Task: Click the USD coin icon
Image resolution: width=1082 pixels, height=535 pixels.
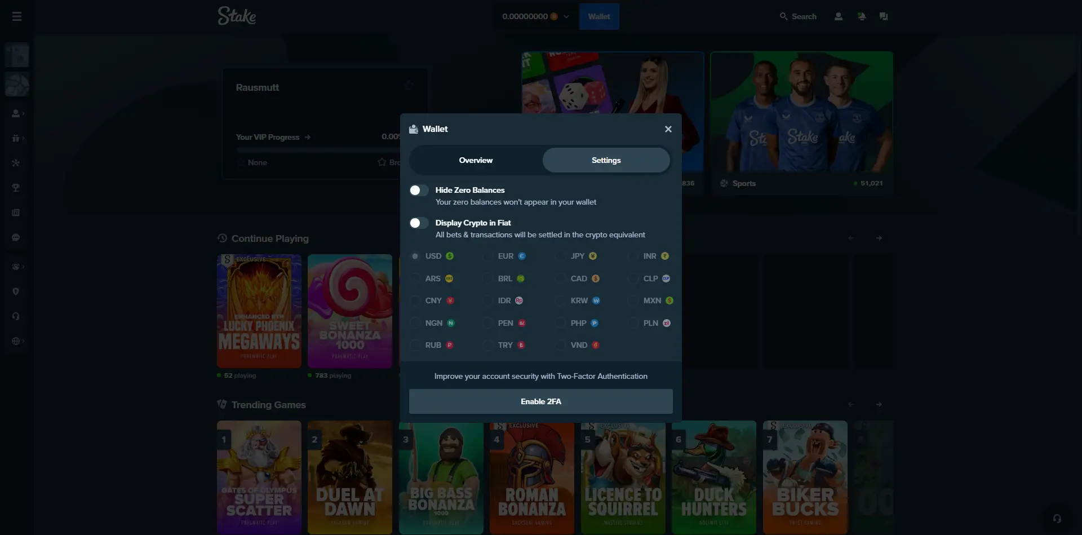Action: [x=450, y=256]
